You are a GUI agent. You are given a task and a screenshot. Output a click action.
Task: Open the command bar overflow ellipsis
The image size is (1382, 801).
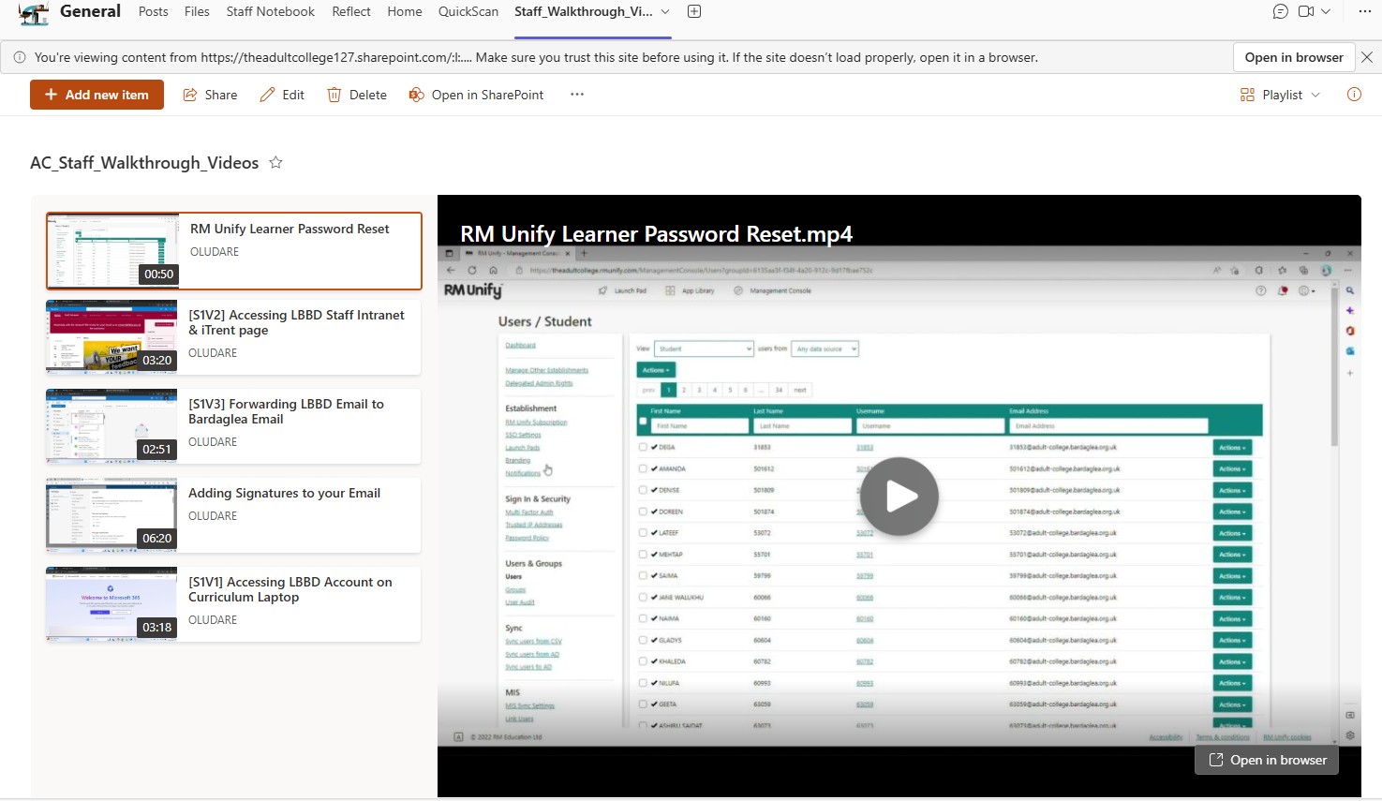coord(577,95)
